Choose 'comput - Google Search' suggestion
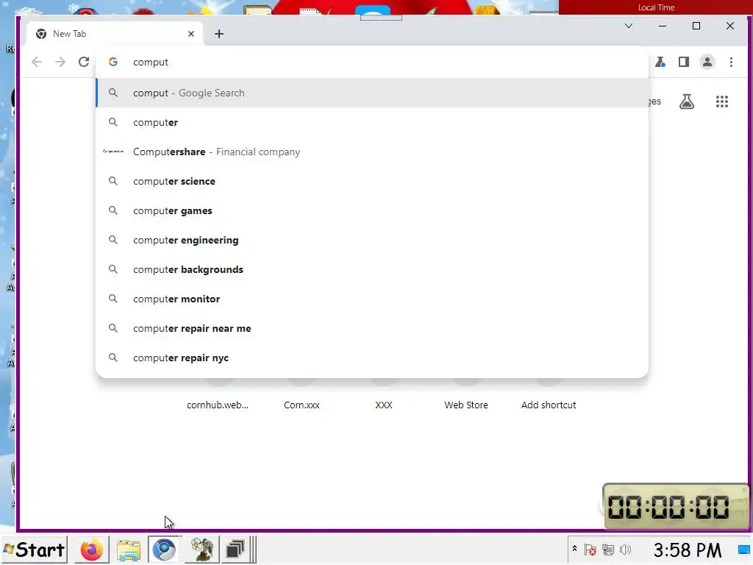Viewport: 753px width, 565px height. pos(372,93)
